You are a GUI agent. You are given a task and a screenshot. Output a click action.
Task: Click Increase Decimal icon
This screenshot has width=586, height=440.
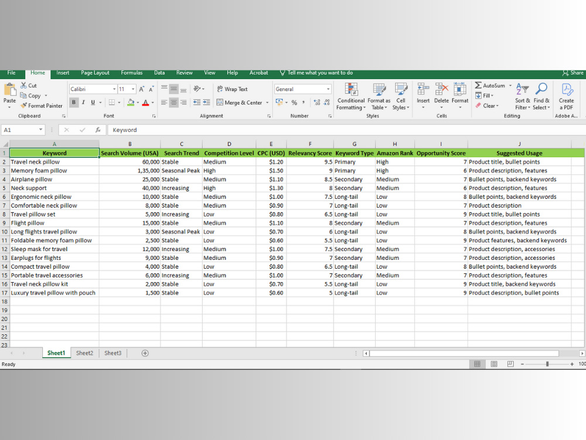(317, 102)
